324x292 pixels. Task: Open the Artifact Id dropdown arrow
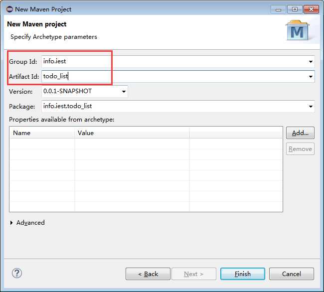[311, 77]
